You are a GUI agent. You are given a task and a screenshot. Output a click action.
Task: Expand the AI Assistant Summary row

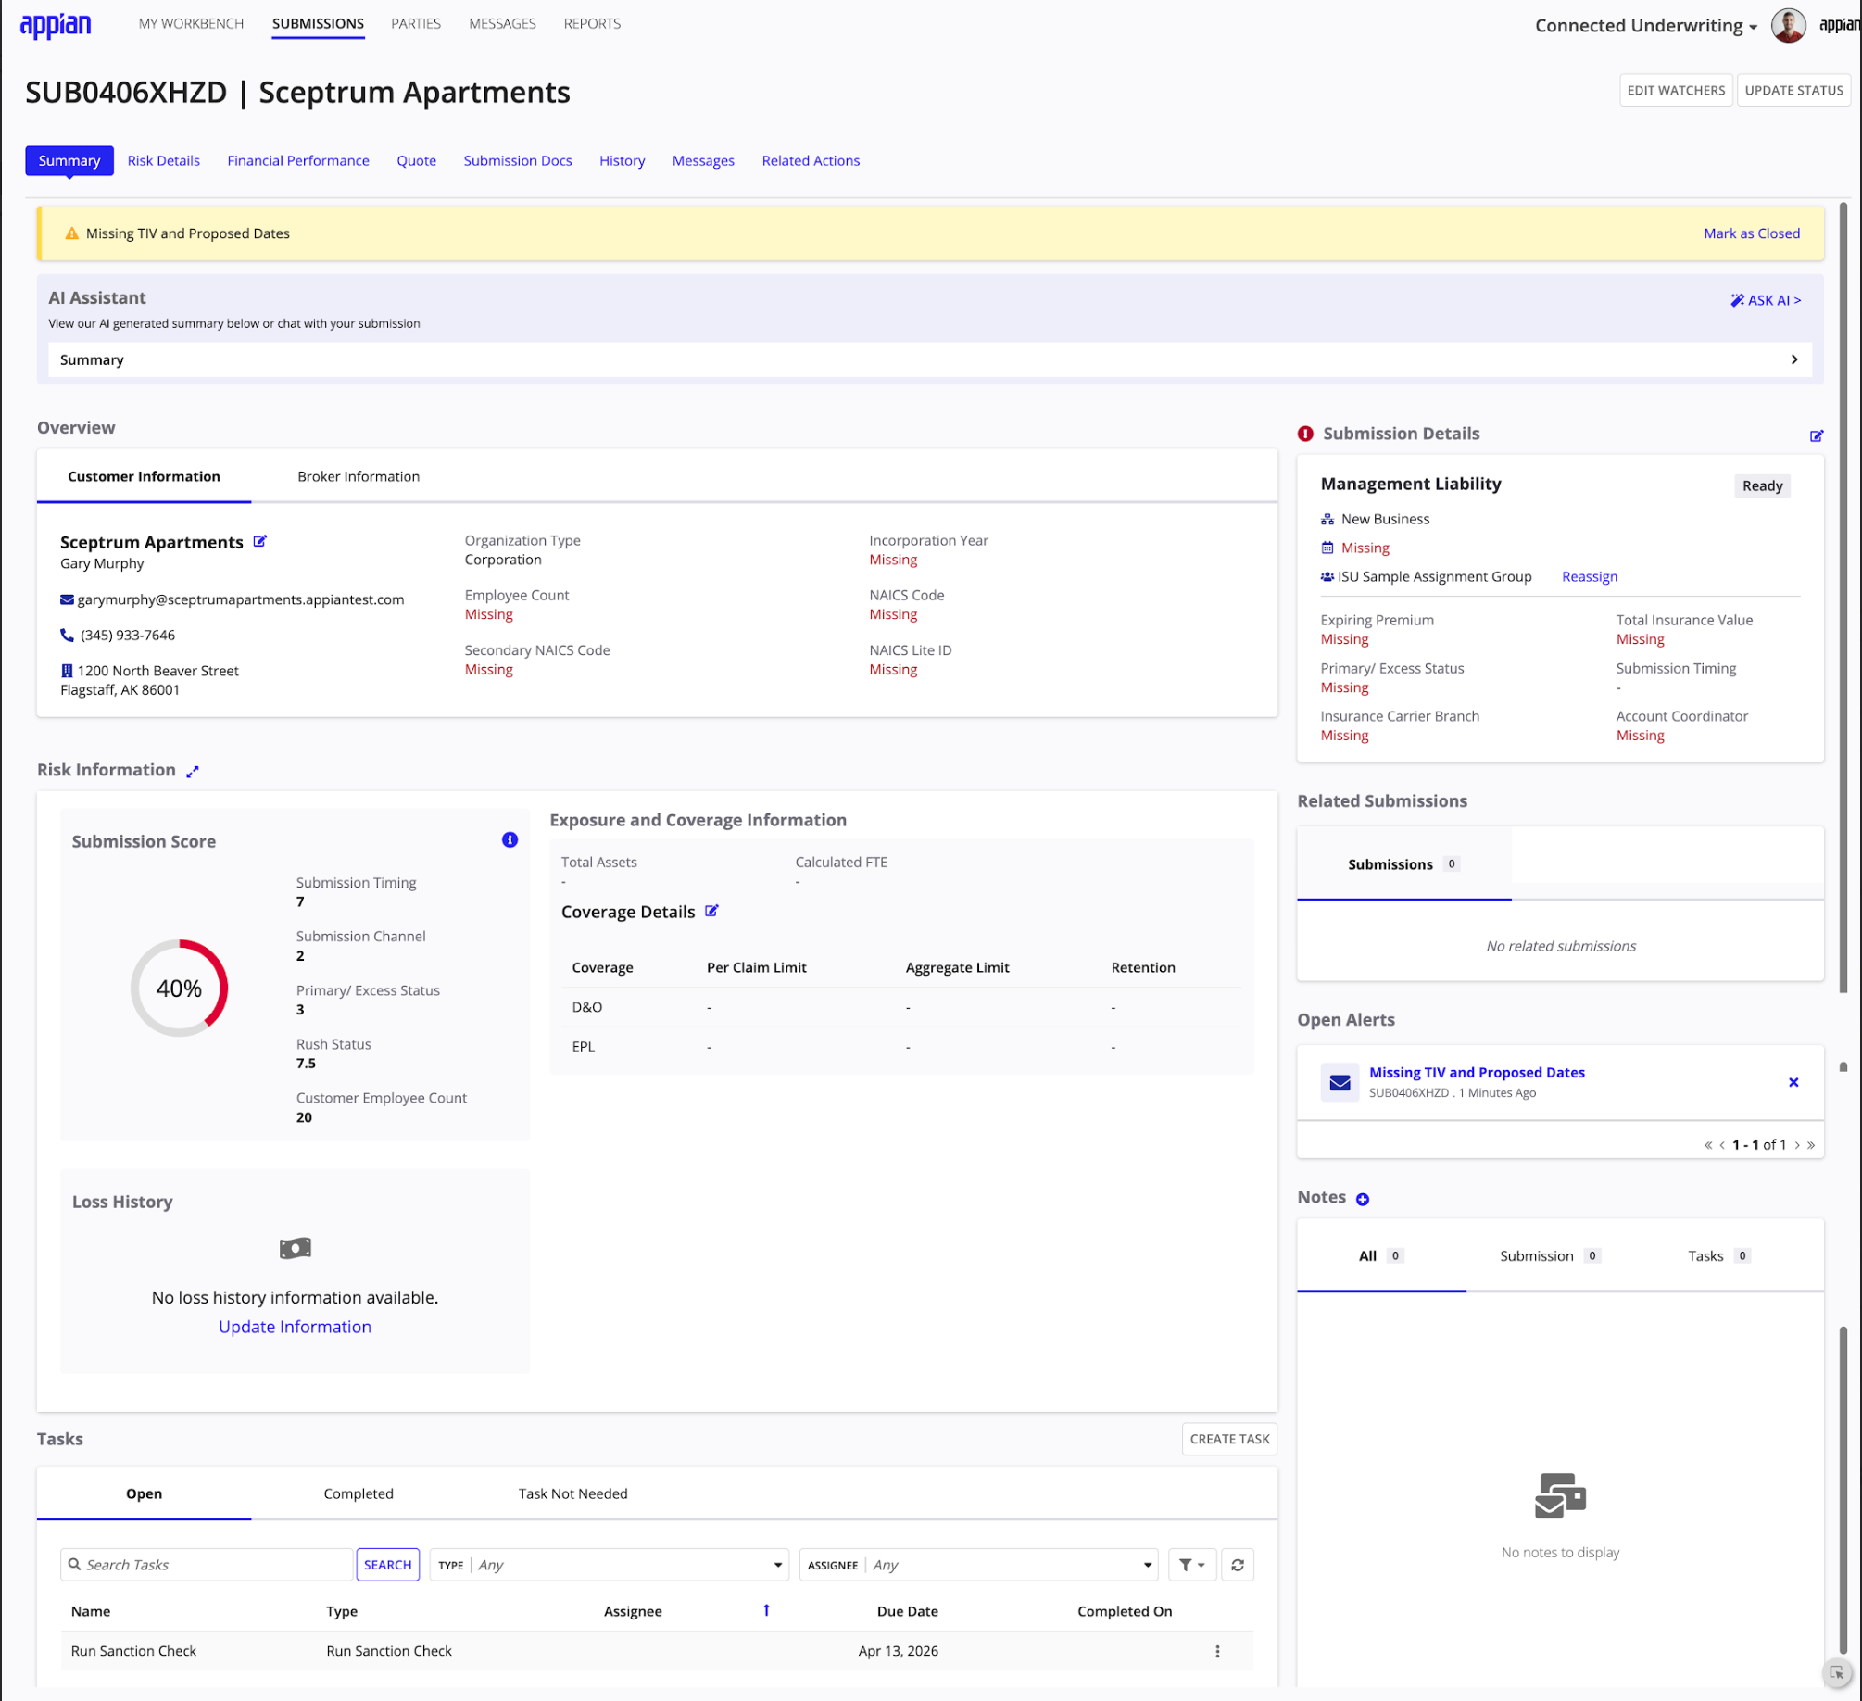tap(930, 359)
